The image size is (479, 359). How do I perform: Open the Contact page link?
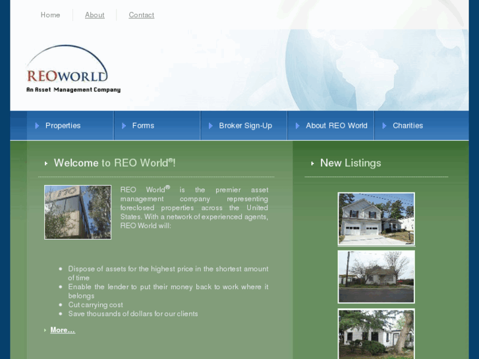142,15
